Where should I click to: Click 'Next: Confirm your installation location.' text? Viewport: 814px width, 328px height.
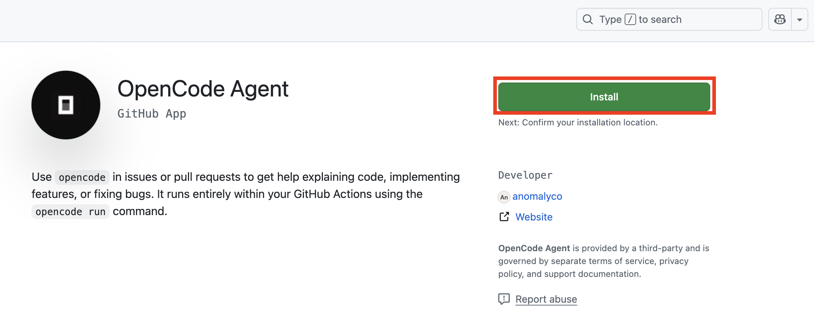(578, 122)
